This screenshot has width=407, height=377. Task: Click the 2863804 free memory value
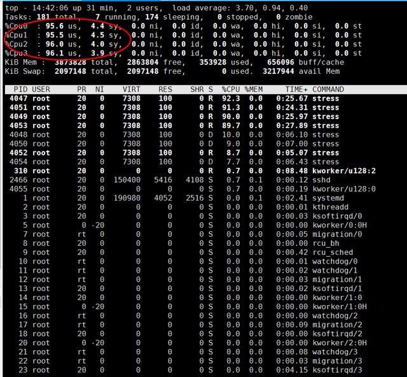point(142,62)
